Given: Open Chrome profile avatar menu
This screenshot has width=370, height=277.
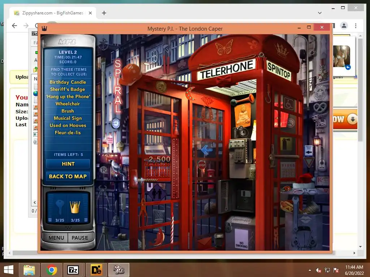Looking at the screenshot, I should [x=344, y=26].
